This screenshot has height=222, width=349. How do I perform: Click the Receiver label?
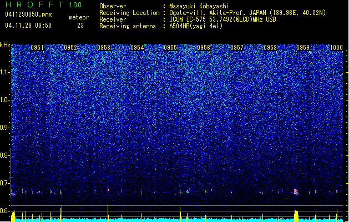113,19
